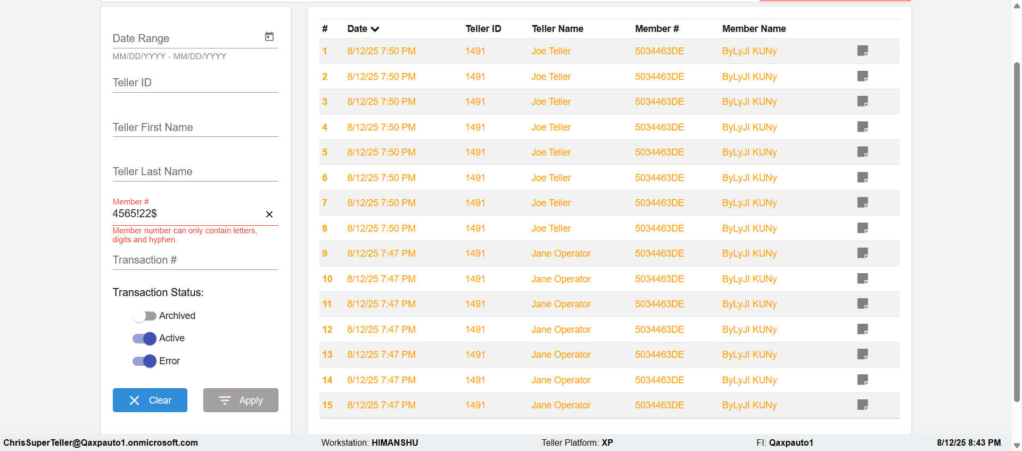Toggle the Date column sort arrow
The image size is (1022, 451).
pos(375,29)
